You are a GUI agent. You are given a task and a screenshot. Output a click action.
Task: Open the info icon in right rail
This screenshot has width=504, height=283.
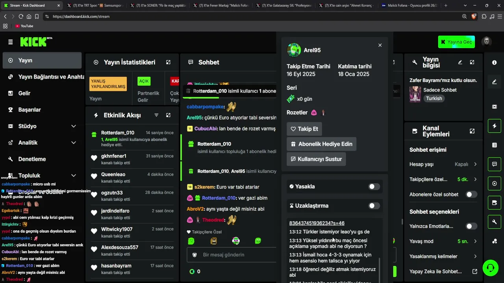495,62
